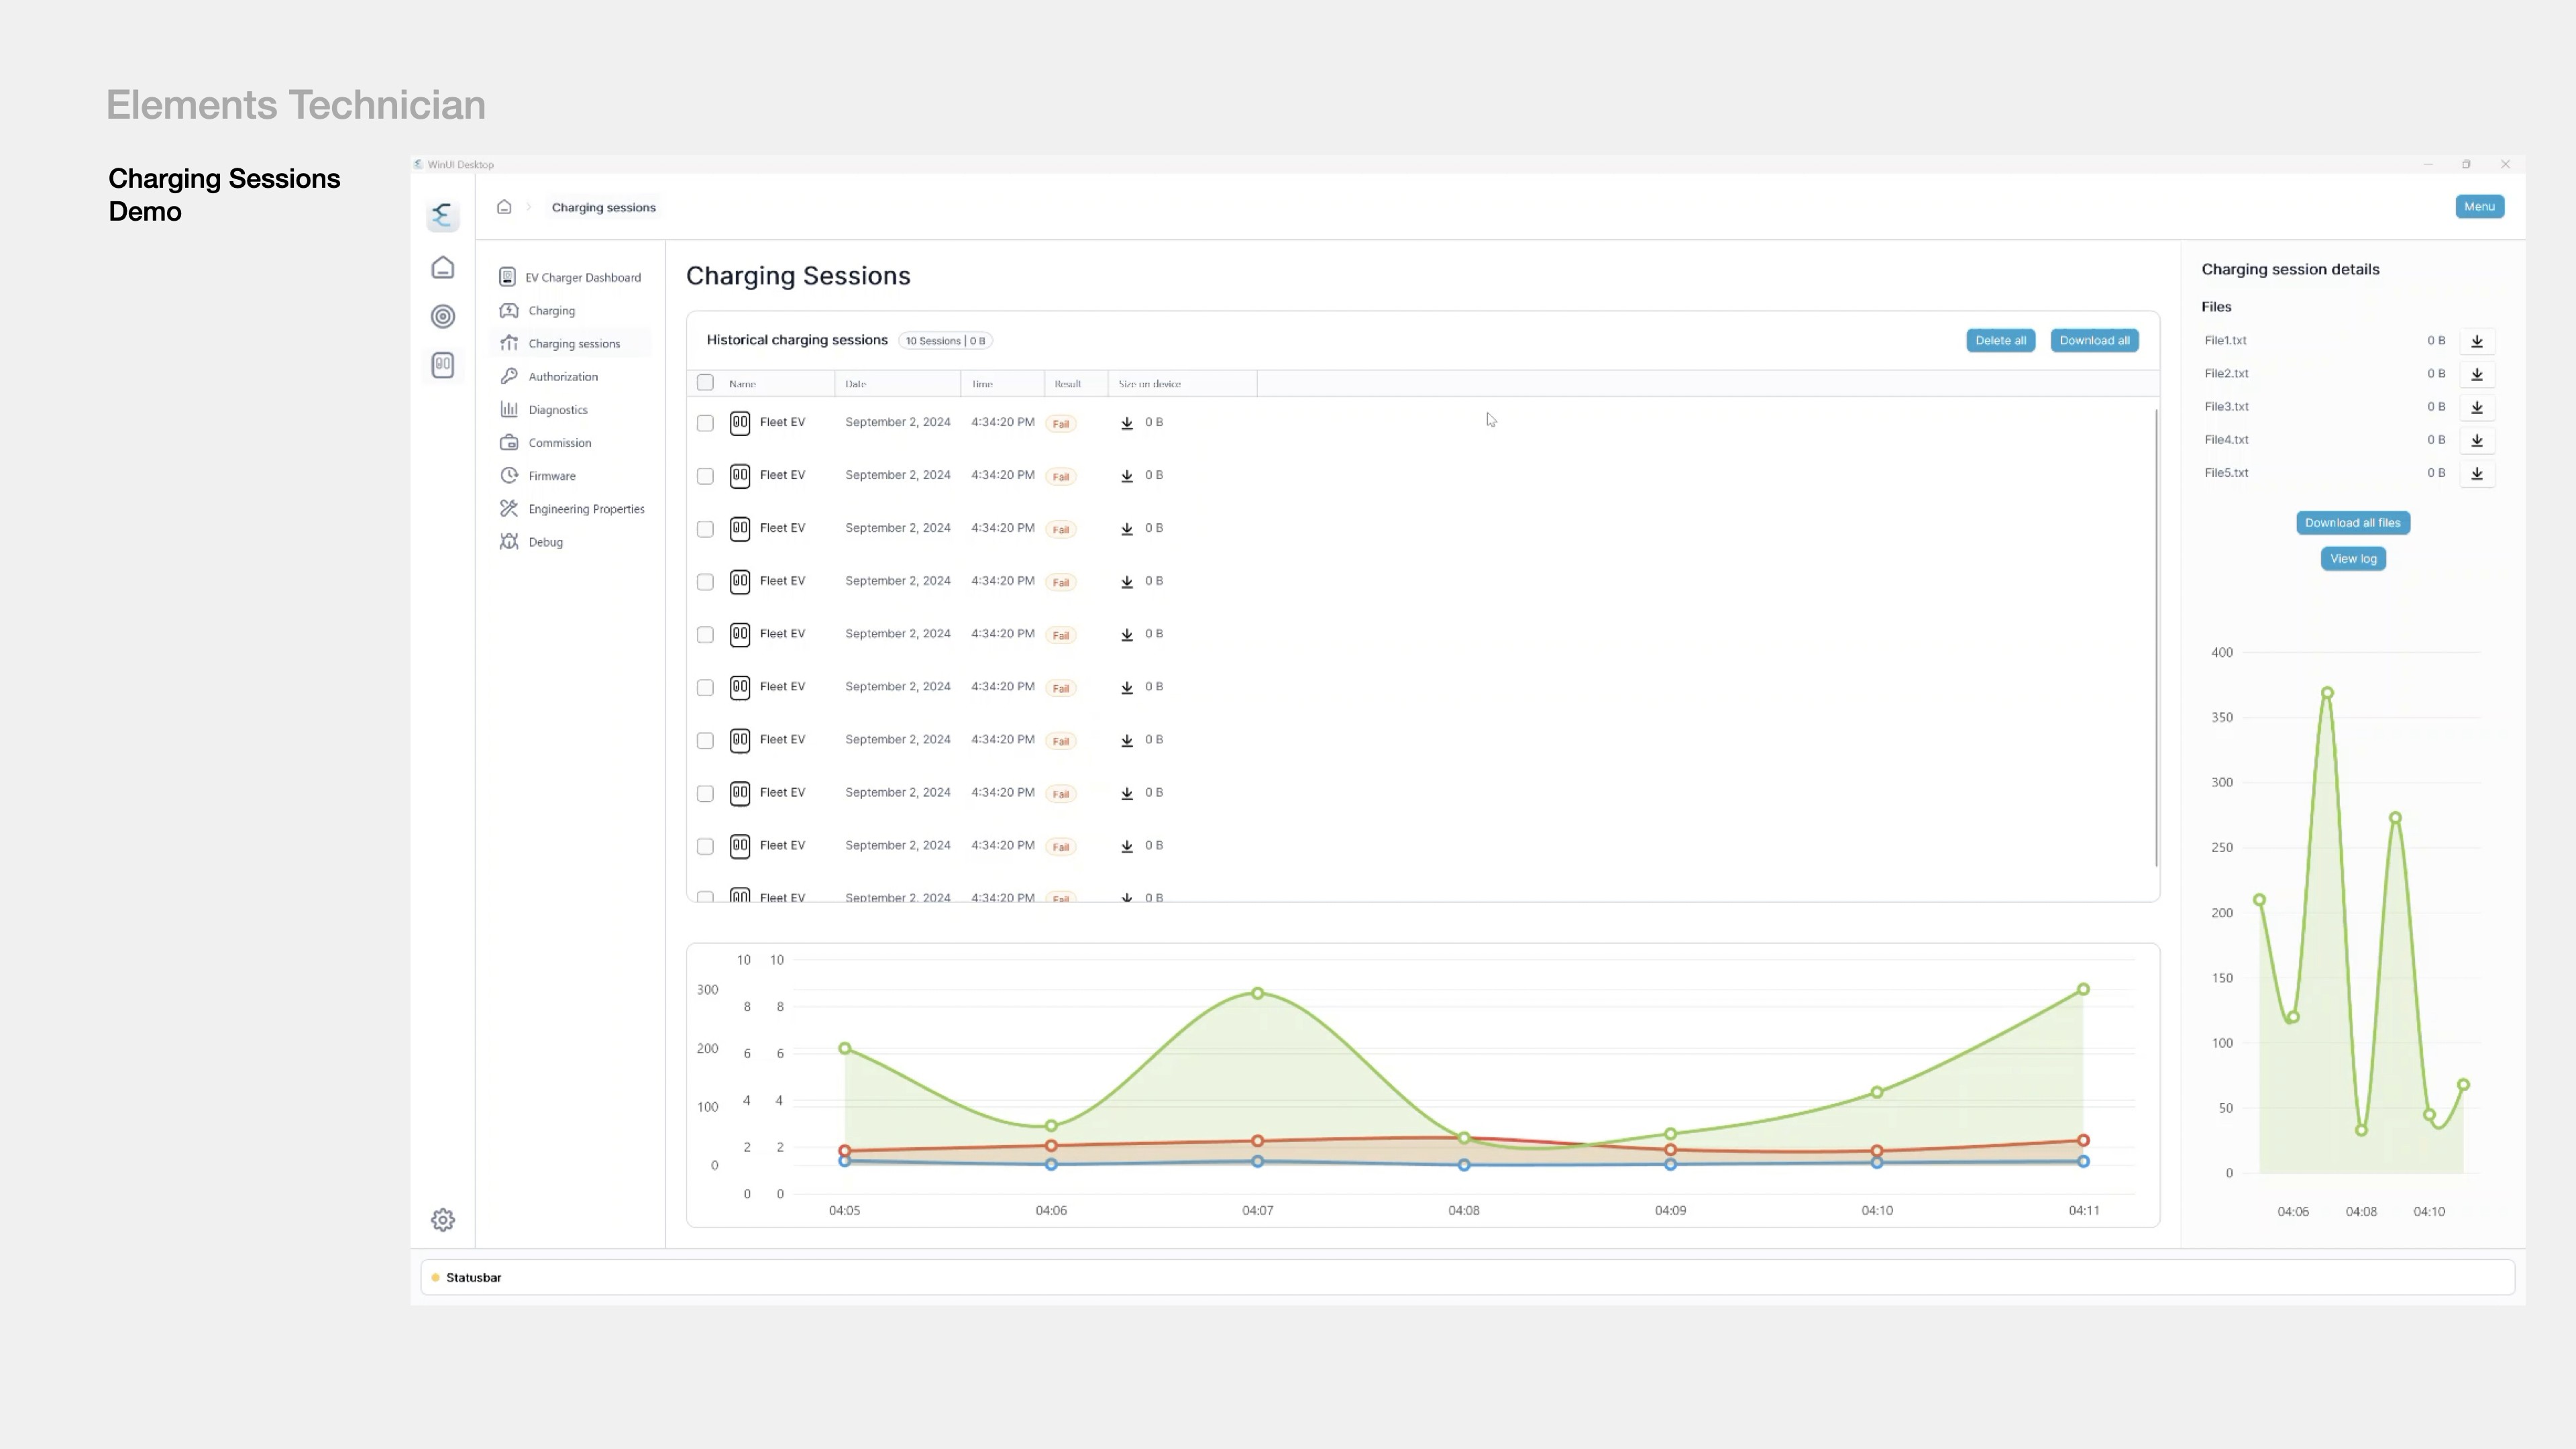The width and height of the screenshot is (2576, 1449).
Task: Open the Firmware navigation item
Action: pos(551,476)
